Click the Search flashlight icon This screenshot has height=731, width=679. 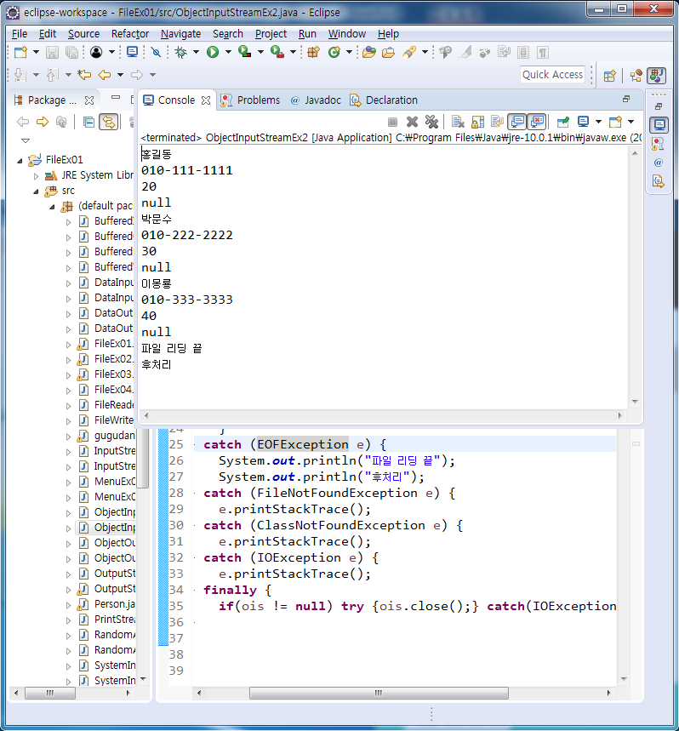[x=409, y=52]
